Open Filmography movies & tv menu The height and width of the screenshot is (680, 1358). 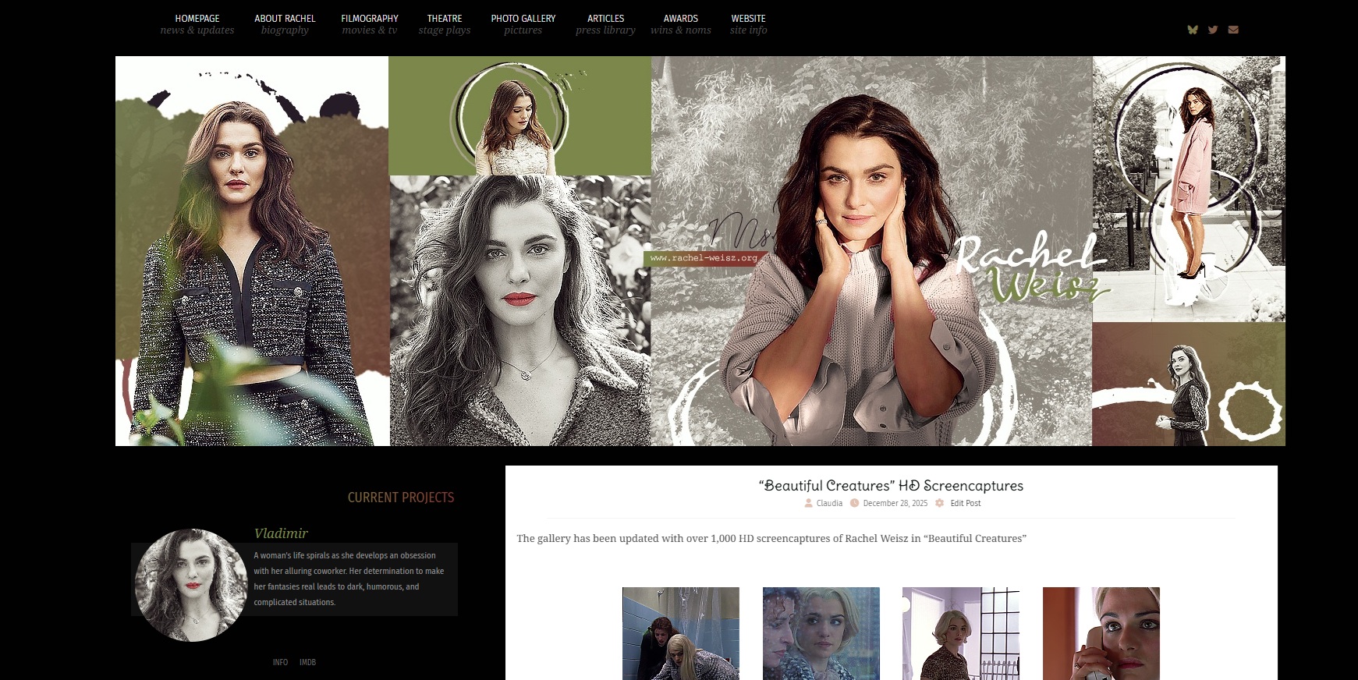(370, 24)
